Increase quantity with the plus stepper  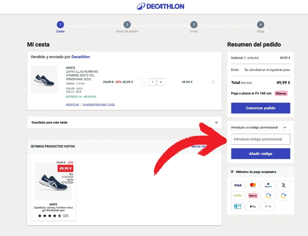(161, 82)
